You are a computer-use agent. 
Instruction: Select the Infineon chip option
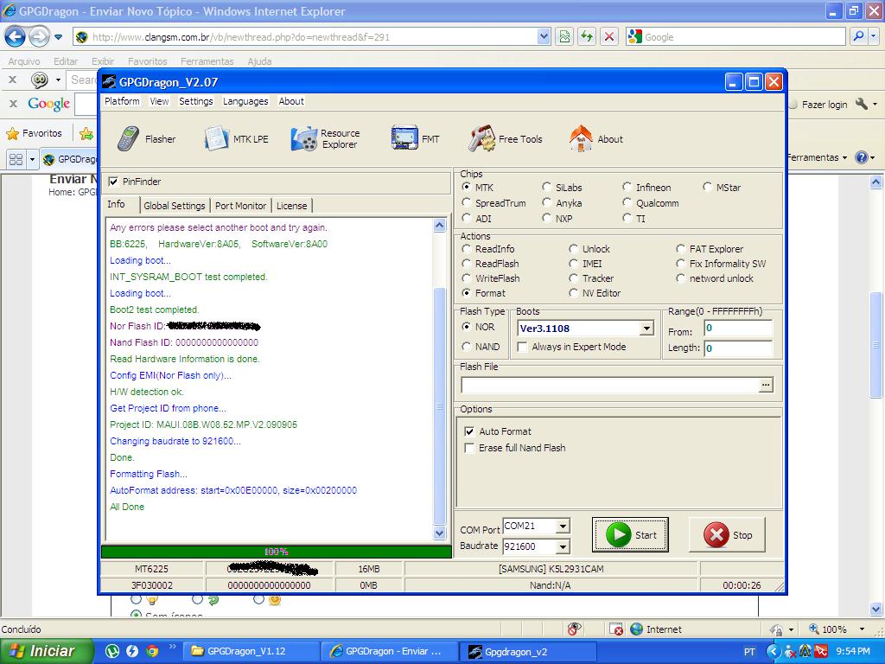627,187
